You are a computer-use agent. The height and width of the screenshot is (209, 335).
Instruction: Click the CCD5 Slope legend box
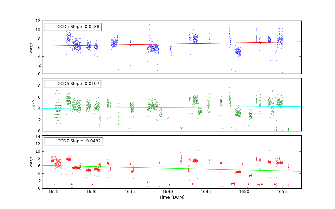coord(72,27)
